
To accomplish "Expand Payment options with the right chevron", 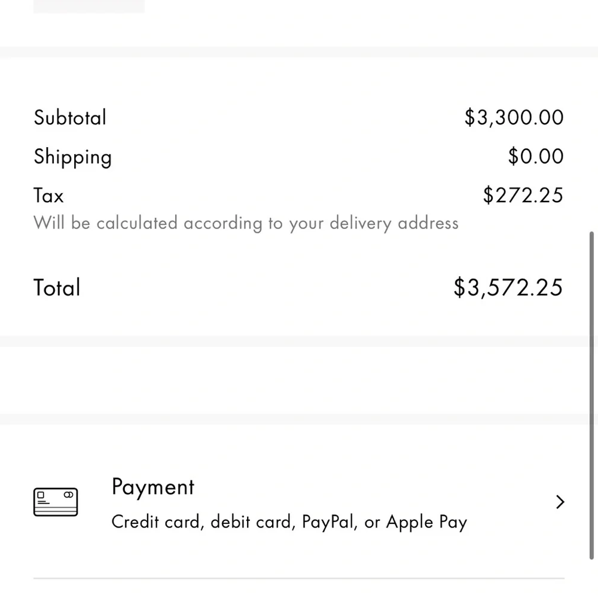I will coord(560,502).
